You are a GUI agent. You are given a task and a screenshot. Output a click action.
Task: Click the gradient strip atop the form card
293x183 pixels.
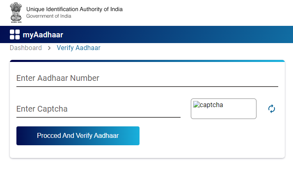pos(147,61)
